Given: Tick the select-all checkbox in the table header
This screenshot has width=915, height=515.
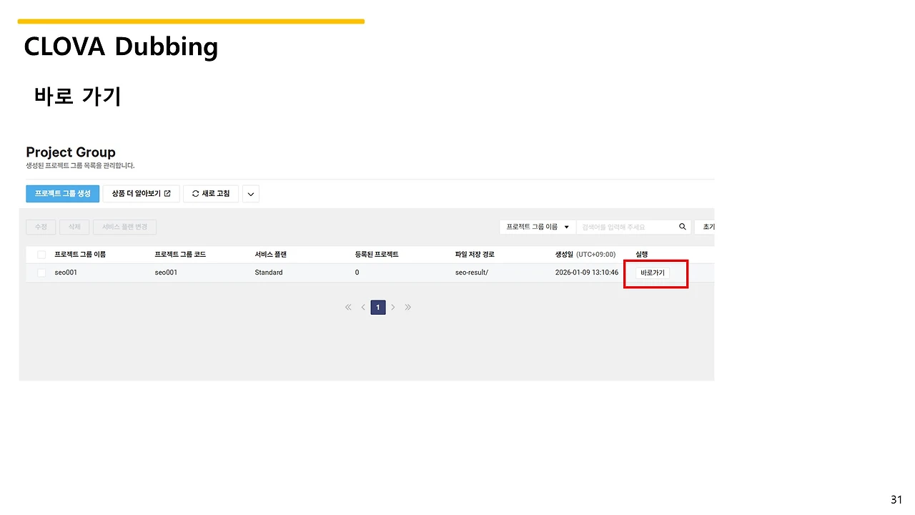Looking at the screenshot, I should click(x=41, y=255).
